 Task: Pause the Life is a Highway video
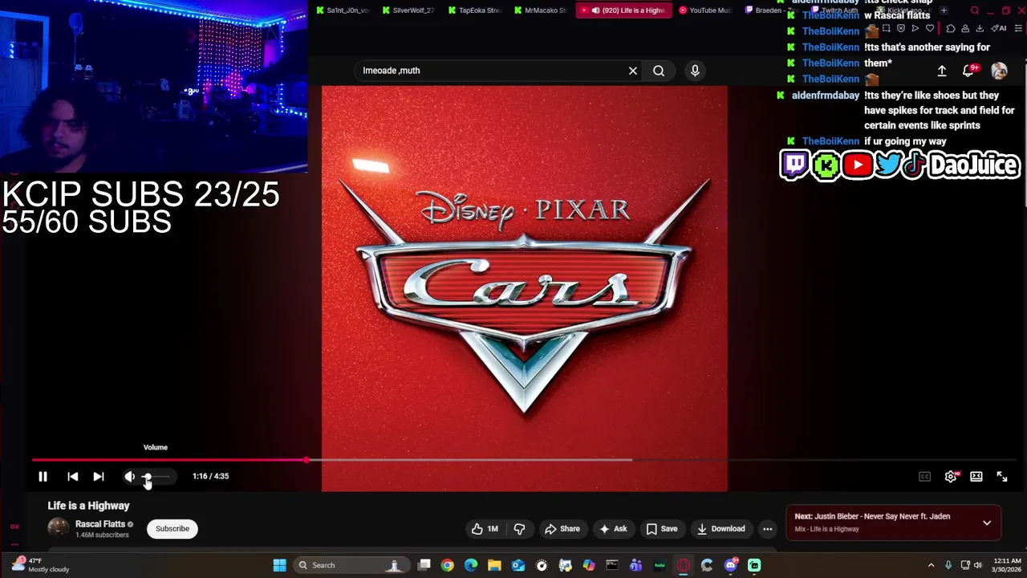pyautogui.click(x=43, y=476)
